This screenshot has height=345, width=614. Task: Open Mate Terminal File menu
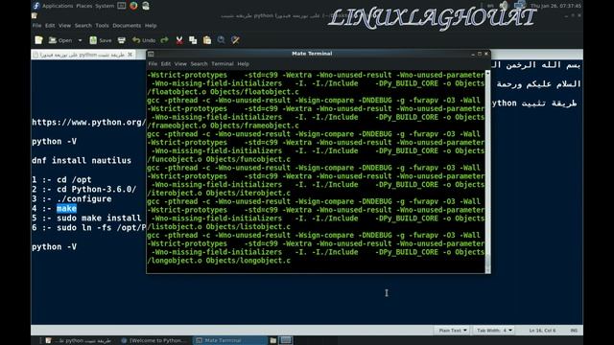tap(153, 64)
